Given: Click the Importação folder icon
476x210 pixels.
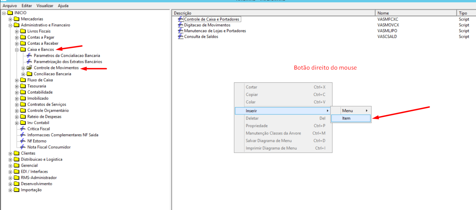Looking at the screenshot, I should click(17, 190).
